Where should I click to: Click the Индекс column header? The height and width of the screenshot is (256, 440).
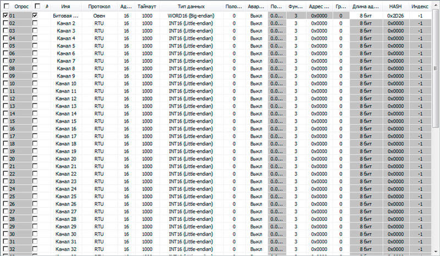point(420,6)
